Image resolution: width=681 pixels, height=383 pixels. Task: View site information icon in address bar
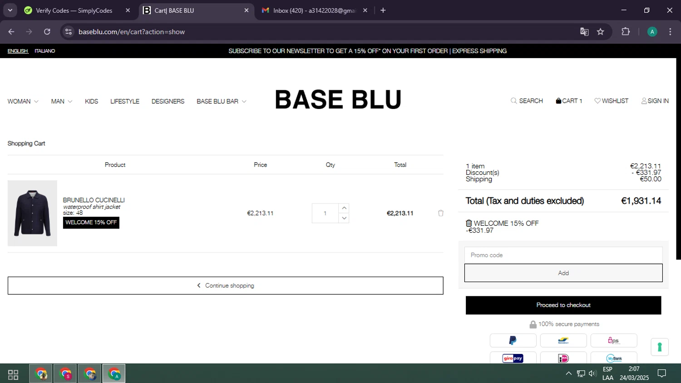69,32
